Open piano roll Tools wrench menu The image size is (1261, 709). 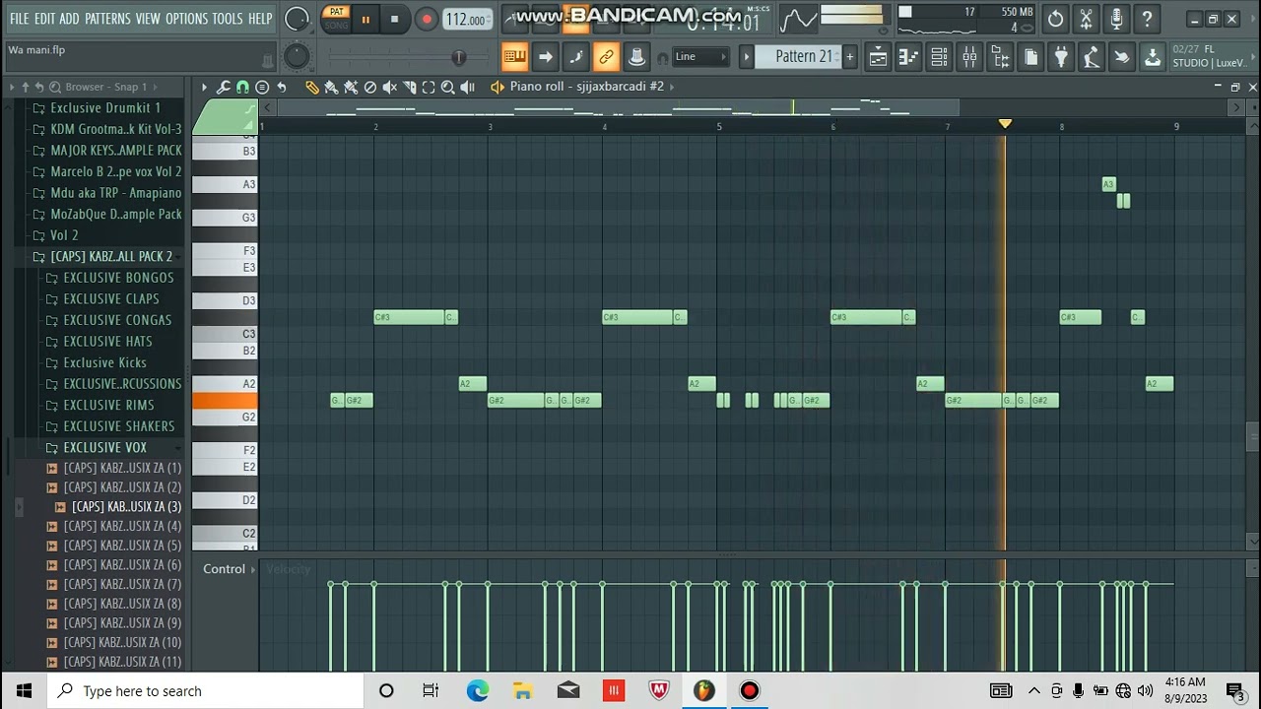point(224,88)
